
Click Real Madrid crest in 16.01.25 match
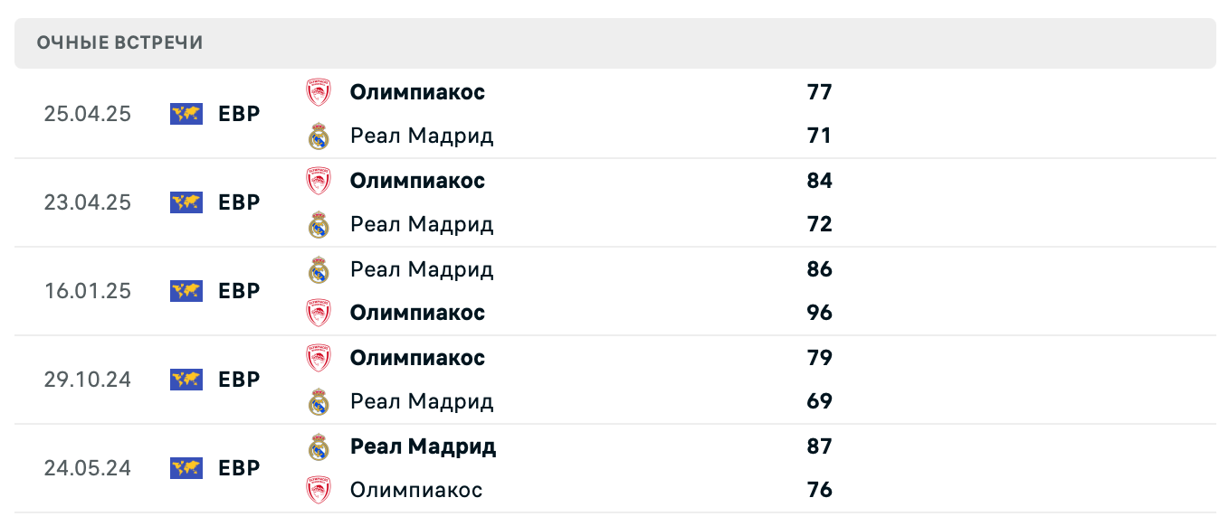[319, 269]
